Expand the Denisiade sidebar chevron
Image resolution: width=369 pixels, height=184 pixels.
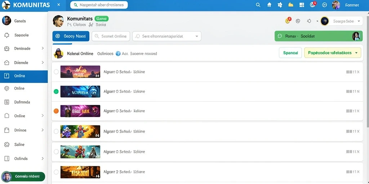pos(43,49)
